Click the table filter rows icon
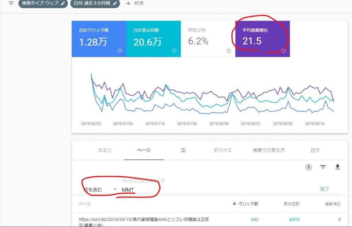Image resolution: width=352 pixels, height=227 pixels. pyautogui.click(x=323, y=167)
